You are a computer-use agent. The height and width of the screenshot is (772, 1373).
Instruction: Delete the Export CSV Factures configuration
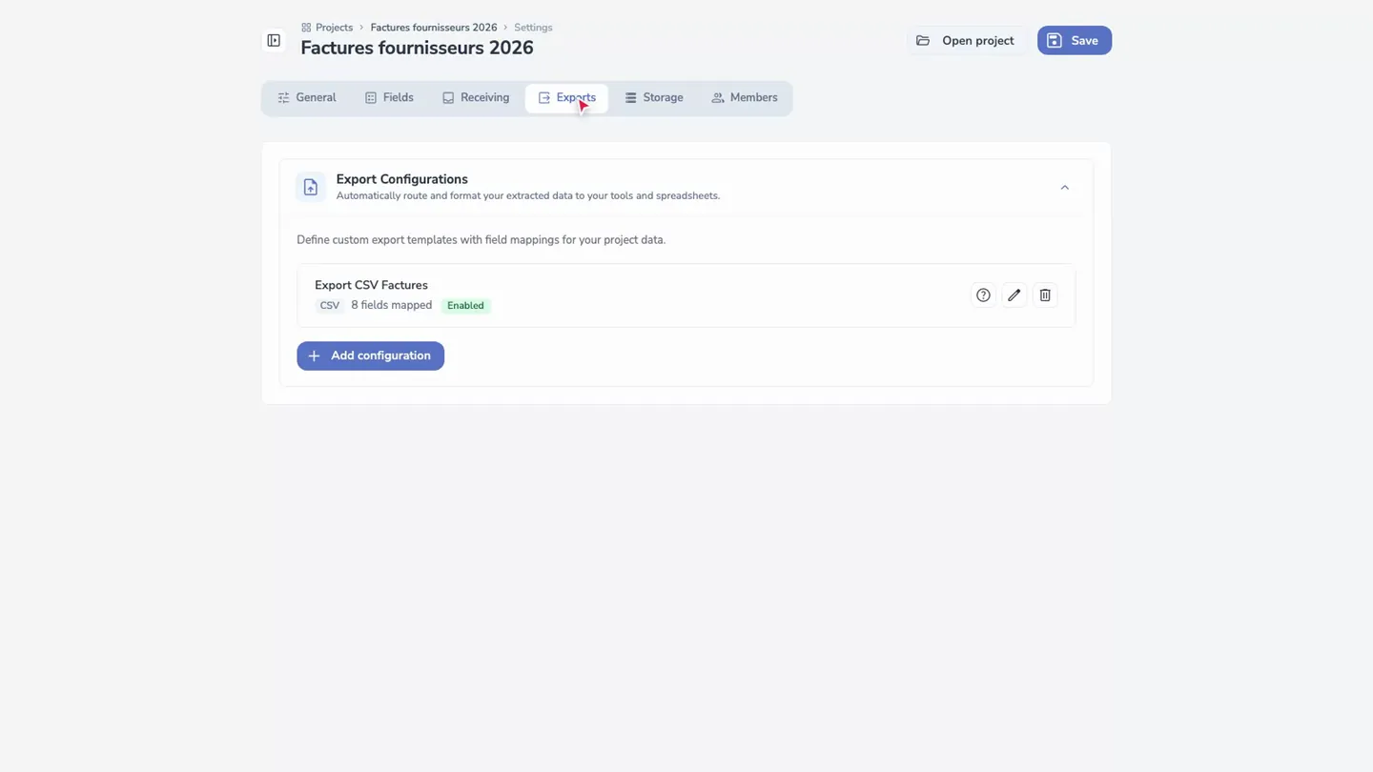tap(1045, 295)
